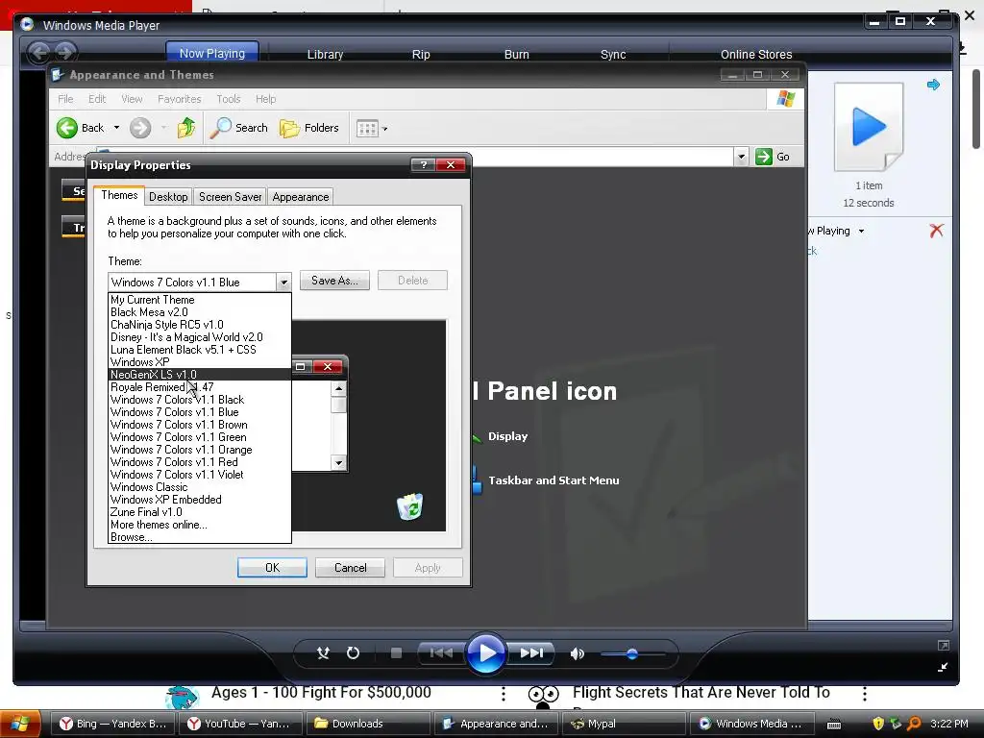
Task: Expand the address bar dropdown arrow
Action: tap(741, 157)
